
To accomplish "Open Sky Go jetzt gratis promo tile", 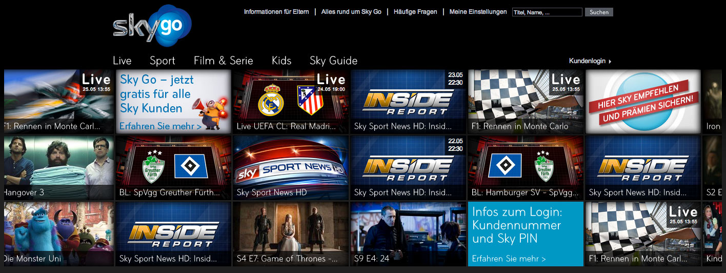I will click(x=173, y=102).
